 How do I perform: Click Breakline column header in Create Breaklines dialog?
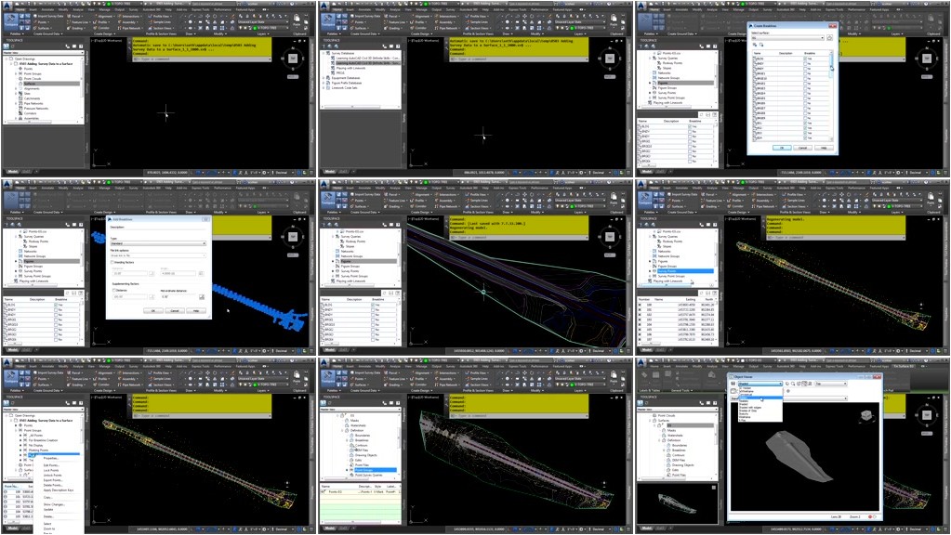(810, 53)
